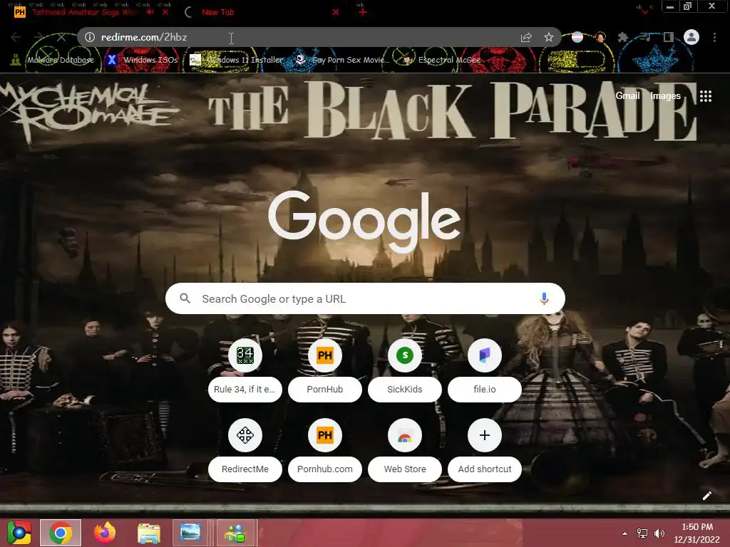Close the first PH tab
The height and width of the screenshot is (547, 730).
pos(165,12)
